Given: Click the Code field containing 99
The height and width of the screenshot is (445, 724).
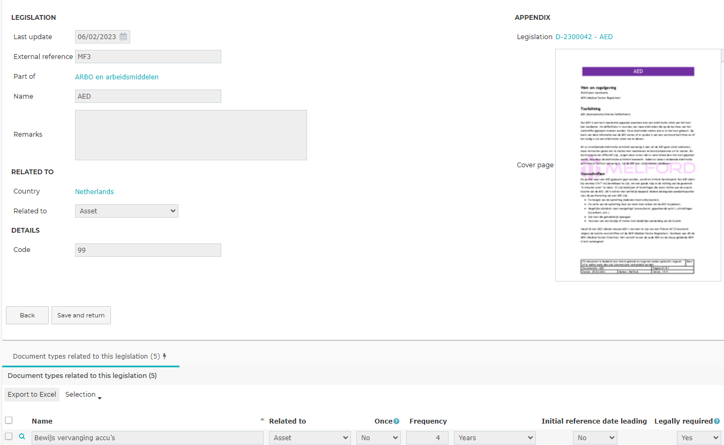Looking at the screenshot, I should click(148, 250).
